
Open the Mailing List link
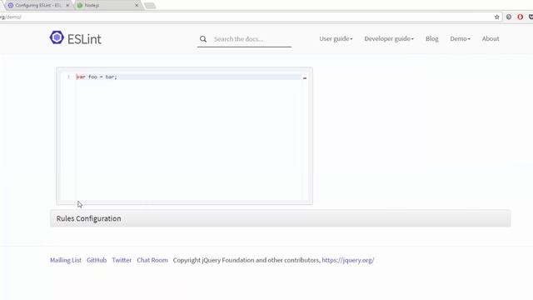tap(66, 260)
